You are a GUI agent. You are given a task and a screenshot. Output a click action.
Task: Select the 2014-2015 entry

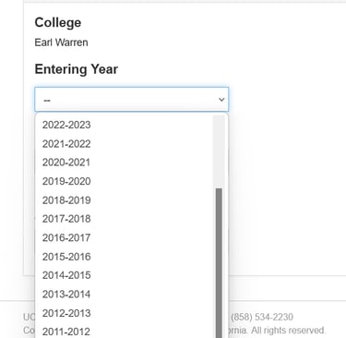[x=125, y=275]
